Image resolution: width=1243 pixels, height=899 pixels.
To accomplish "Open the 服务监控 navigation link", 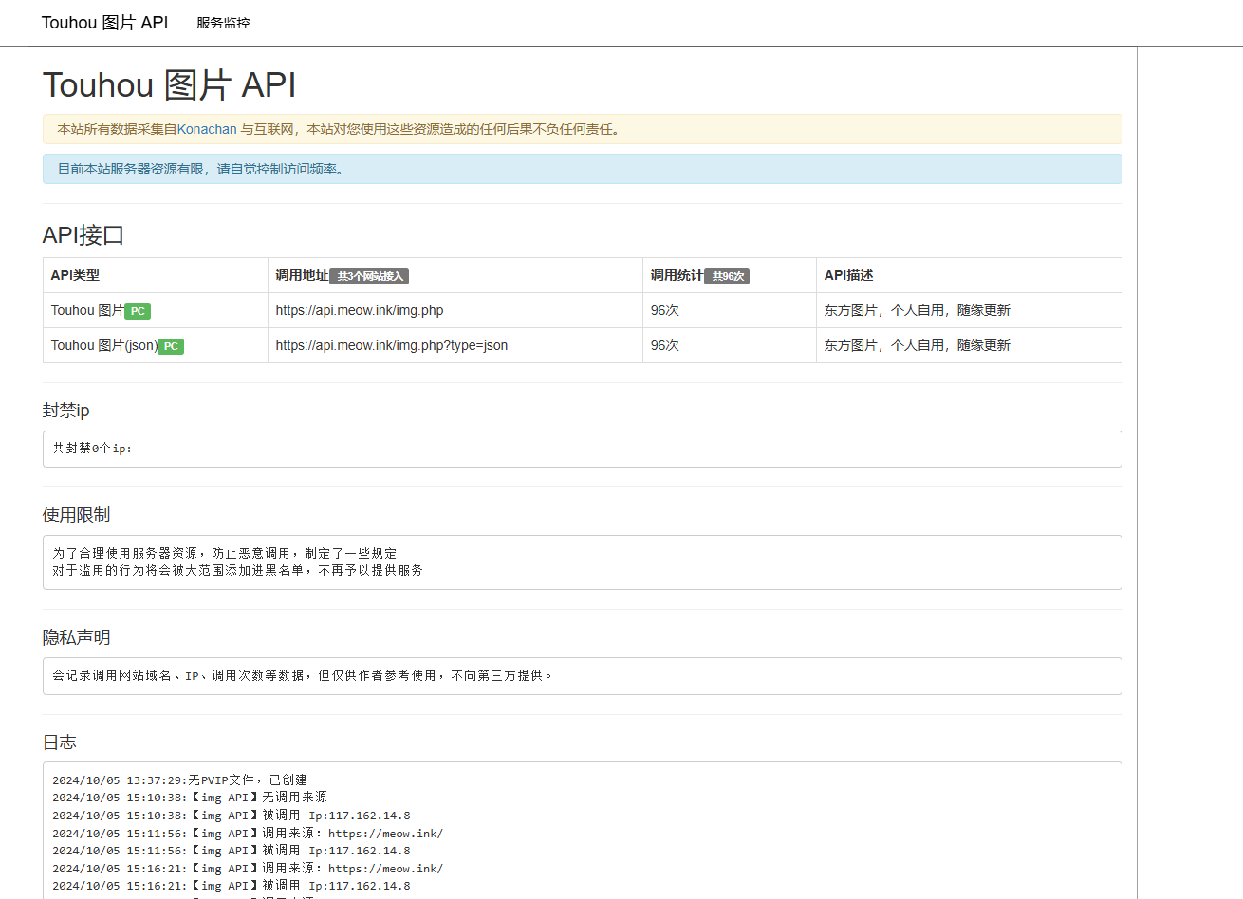I will (223, 23).
